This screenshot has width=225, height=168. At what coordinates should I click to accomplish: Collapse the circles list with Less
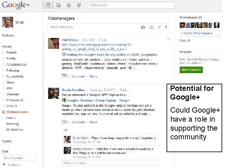[11, 118]
